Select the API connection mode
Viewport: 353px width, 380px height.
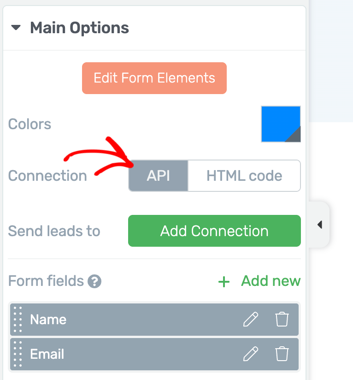[x=158, y=176]
